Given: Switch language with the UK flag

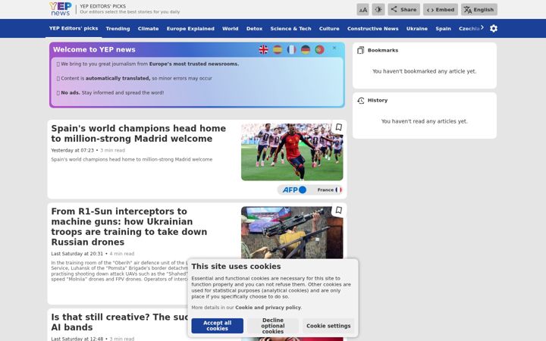Looking at the screenshot, I should coord(264,50).
